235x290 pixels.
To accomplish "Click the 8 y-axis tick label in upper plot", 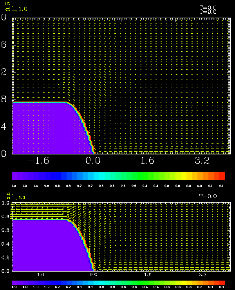I will 4,99.
